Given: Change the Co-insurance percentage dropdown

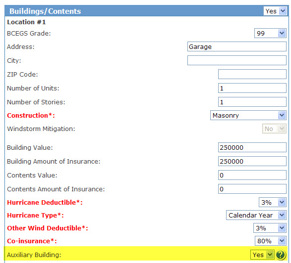Looking at the screenshot, I should pyautogui.click(x=270, y=241).
